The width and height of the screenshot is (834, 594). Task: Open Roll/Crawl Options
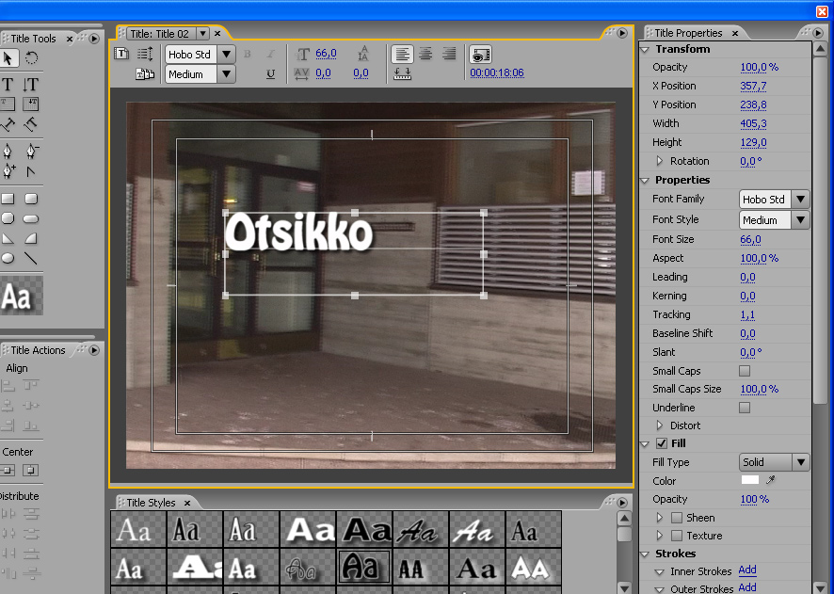pyautogui.click(x=145, y=54)
